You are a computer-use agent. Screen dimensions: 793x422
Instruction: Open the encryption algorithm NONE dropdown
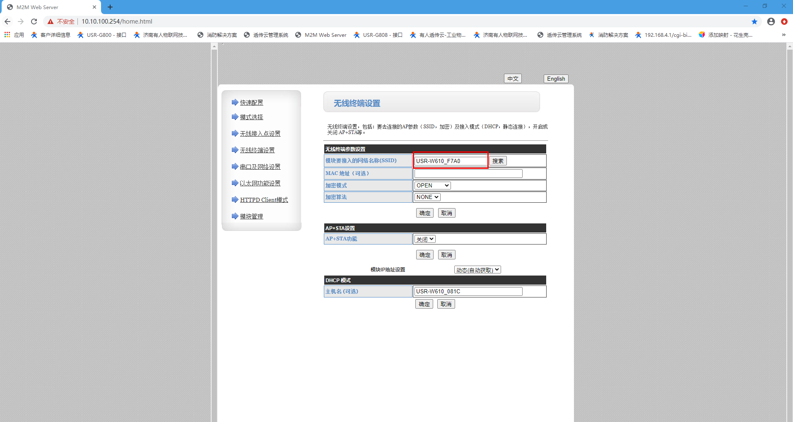[x=427, y=197]
